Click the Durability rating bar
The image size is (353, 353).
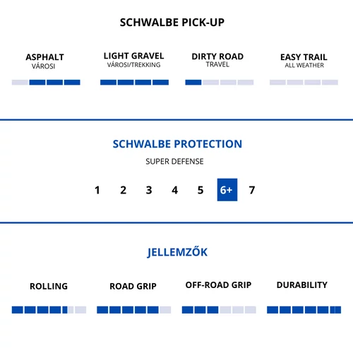click(x=304, y=310)
